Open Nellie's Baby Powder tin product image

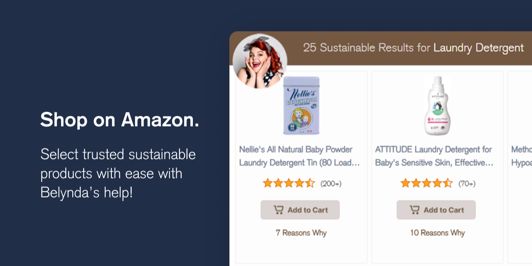pyautogui.click(x=301, y=105)
